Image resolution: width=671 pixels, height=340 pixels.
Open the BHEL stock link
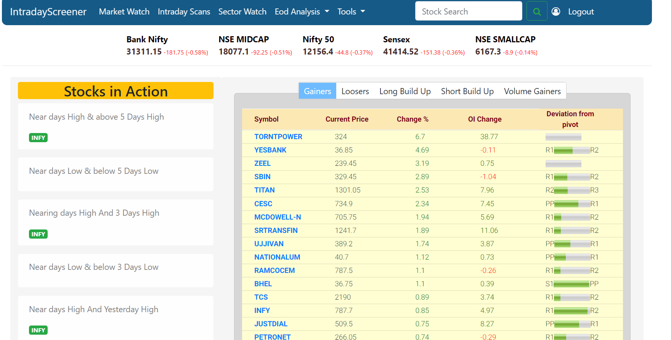pyautogui.click(x=263, y=284)
